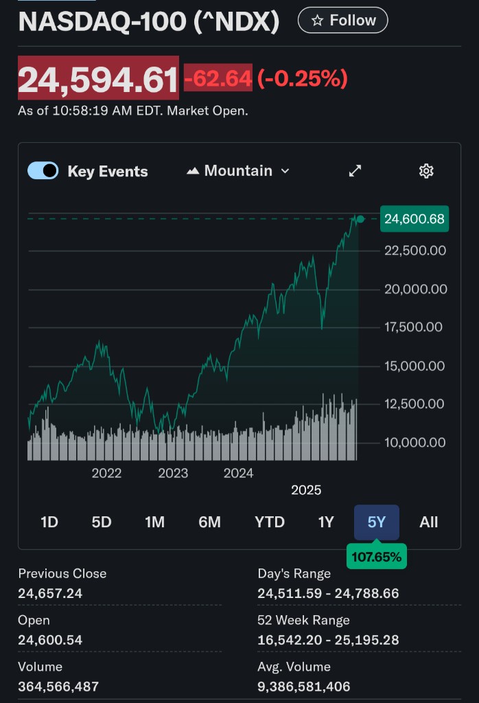
Task: Open chart settings gear icon
Action: [x=426, y=171]
